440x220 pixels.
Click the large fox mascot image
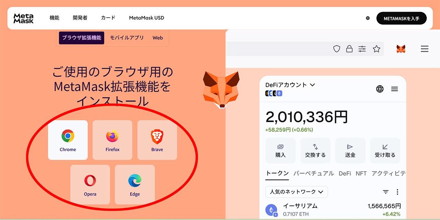click(x=221, y=90)
